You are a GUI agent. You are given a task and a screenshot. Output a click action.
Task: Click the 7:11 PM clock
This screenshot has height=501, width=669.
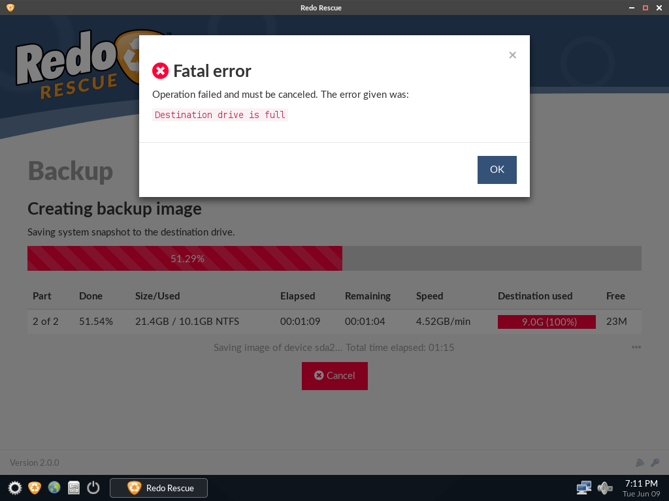coord(642,483)
